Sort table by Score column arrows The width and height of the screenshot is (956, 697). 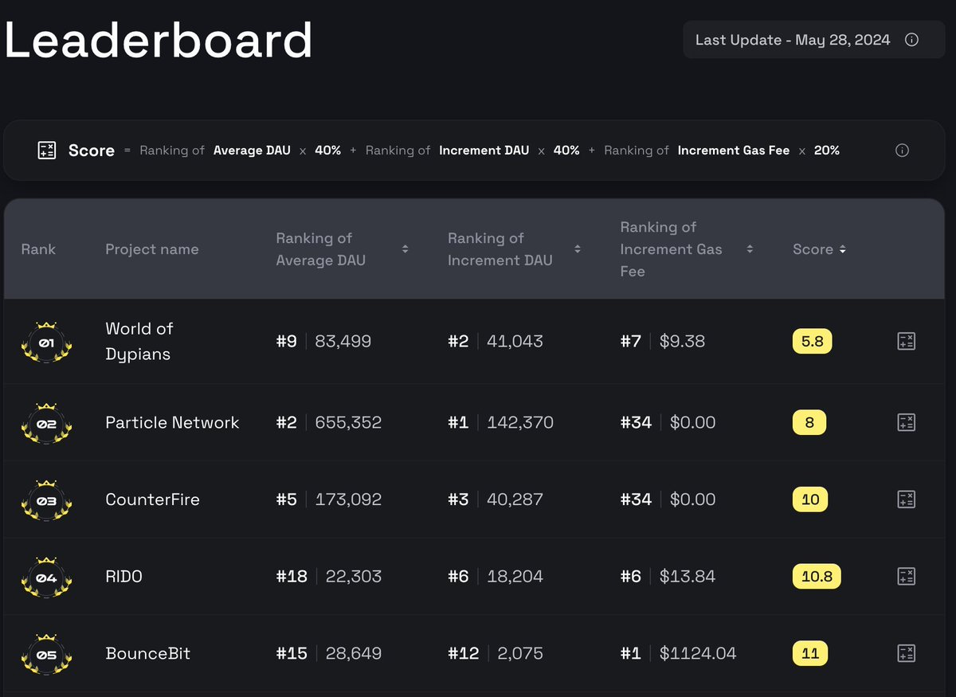(x=842, y=249)
